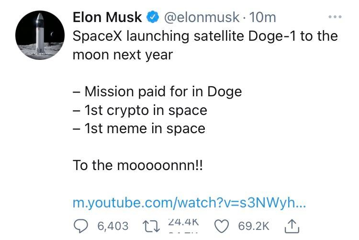
Task: Click the 'To the mooooonnn!!' text
Action: [138, 165]
